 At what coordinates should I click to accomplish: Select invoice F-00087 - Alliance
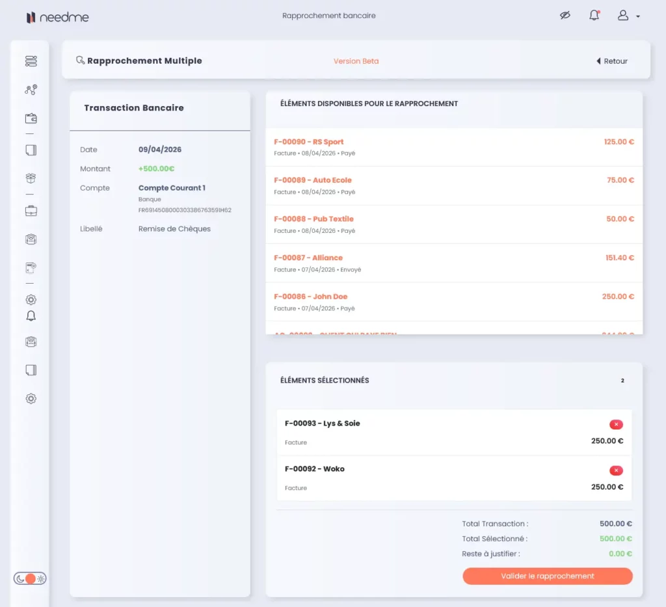(x=453, y=263)
